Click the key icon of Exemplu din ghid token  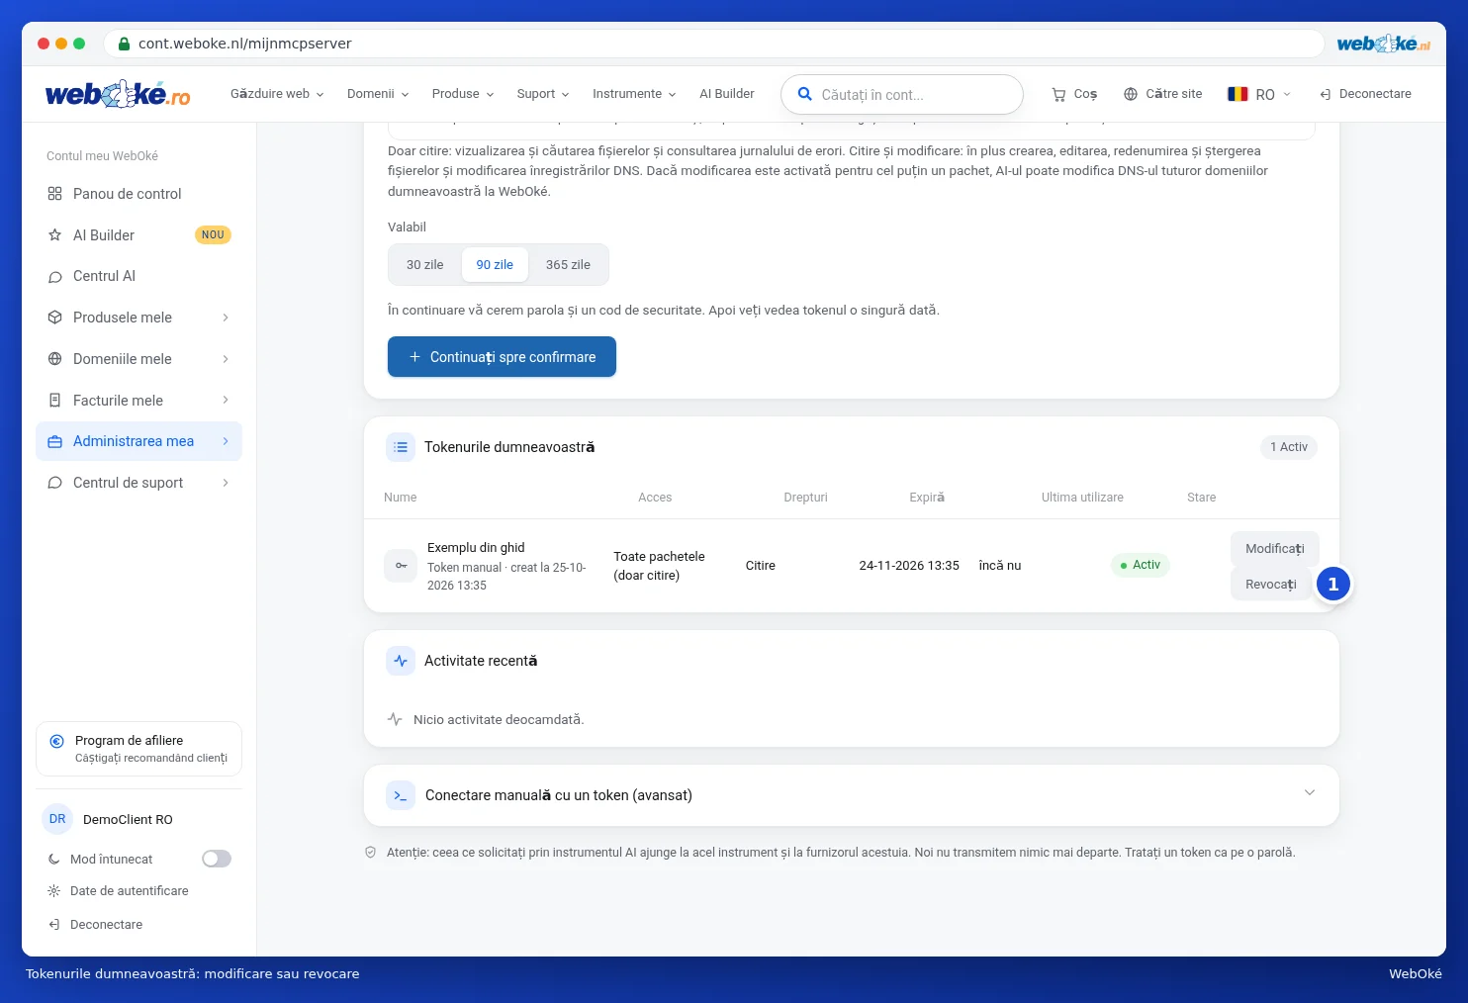[401, 566]
